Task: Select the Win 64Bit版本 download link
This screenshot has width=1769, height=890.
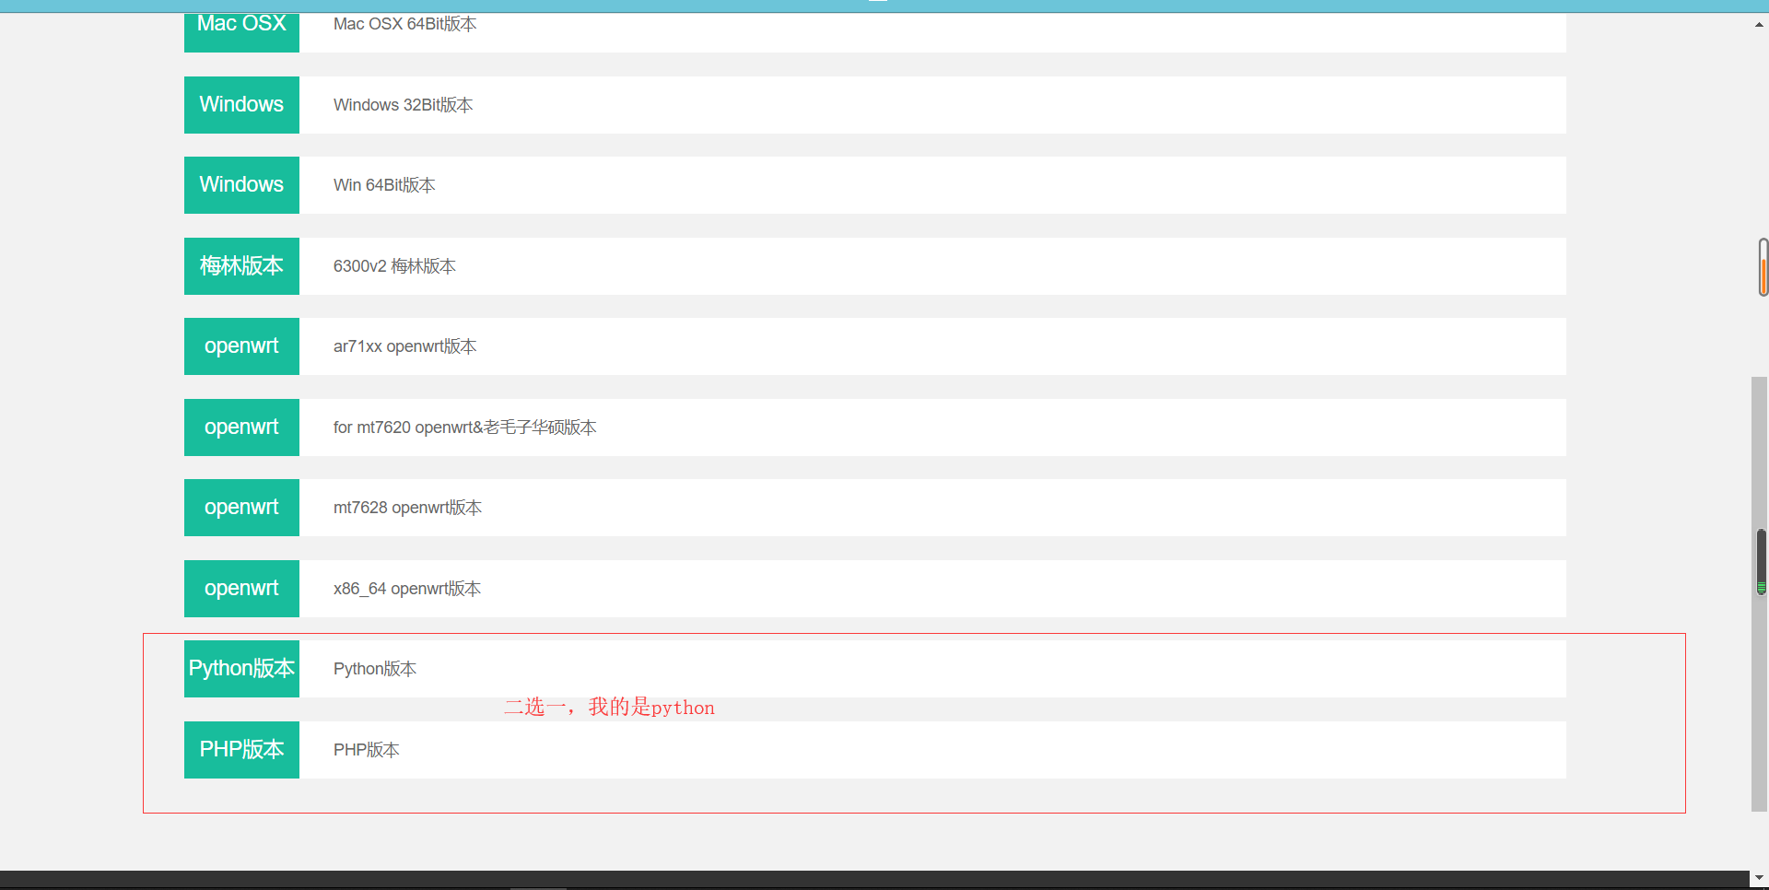Action: click(x=384, y=185)
